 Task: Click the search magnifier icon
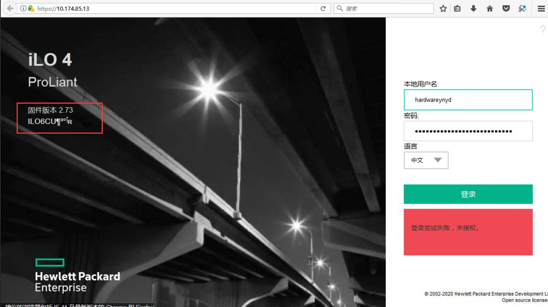[340, 8]
